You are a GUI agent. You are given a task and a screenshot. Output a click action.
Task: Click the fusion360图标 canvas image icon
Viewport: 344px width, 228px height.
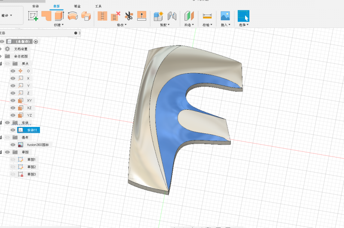[20, 145]
